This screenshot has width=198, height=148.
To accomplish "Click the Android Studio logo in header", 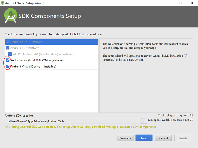I will click(x=11, y=16).
